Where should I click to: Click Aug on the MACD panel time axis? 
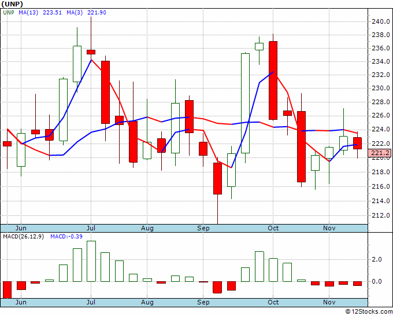[147, 302]
